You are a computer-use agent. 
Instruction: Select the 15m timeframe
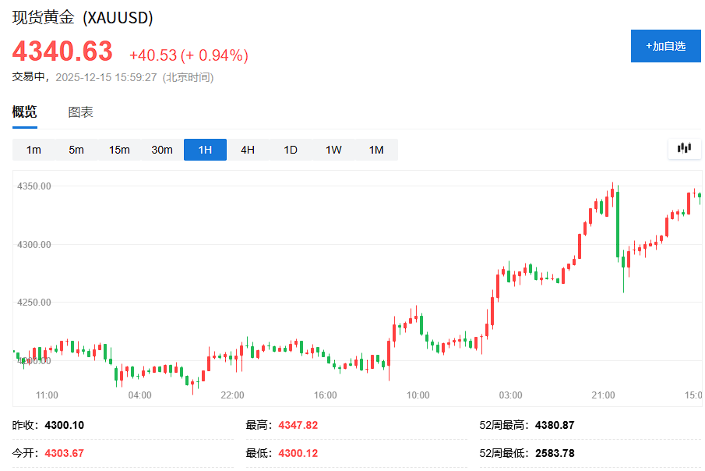pyautogui.click(x=118, y=149)
